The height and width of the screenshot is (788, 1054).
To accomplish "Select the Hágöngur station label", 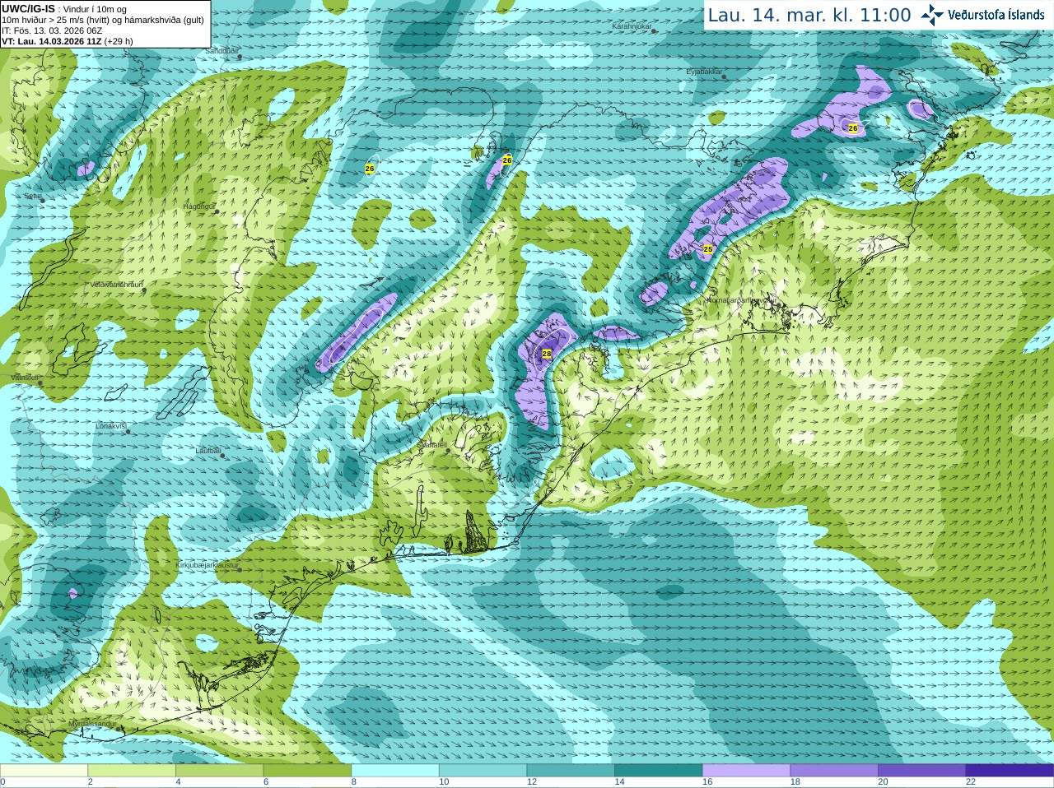I will [198, 206].
